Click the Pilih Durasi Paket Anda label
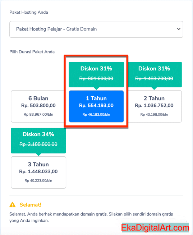This screenshot has width=193, height=235. (32, 52)
